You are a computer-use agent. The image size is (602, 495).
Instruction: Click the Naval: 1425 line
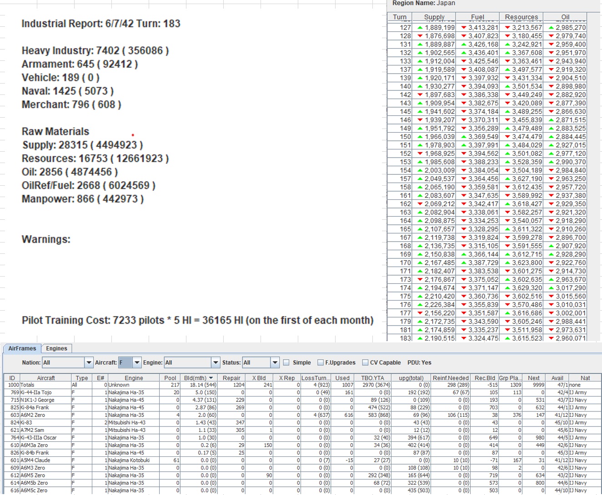(68, 91)
